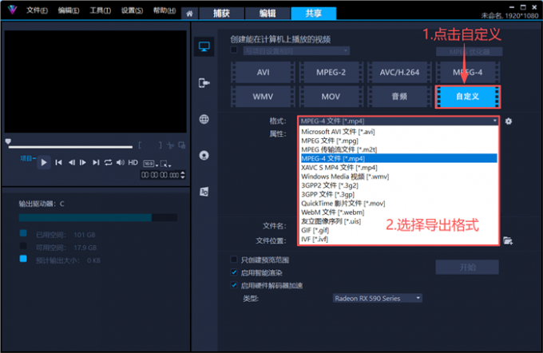
Task: Select highlighted MPEG-4 文件 [*.mp4] option
Action: (x=398, y=158)
